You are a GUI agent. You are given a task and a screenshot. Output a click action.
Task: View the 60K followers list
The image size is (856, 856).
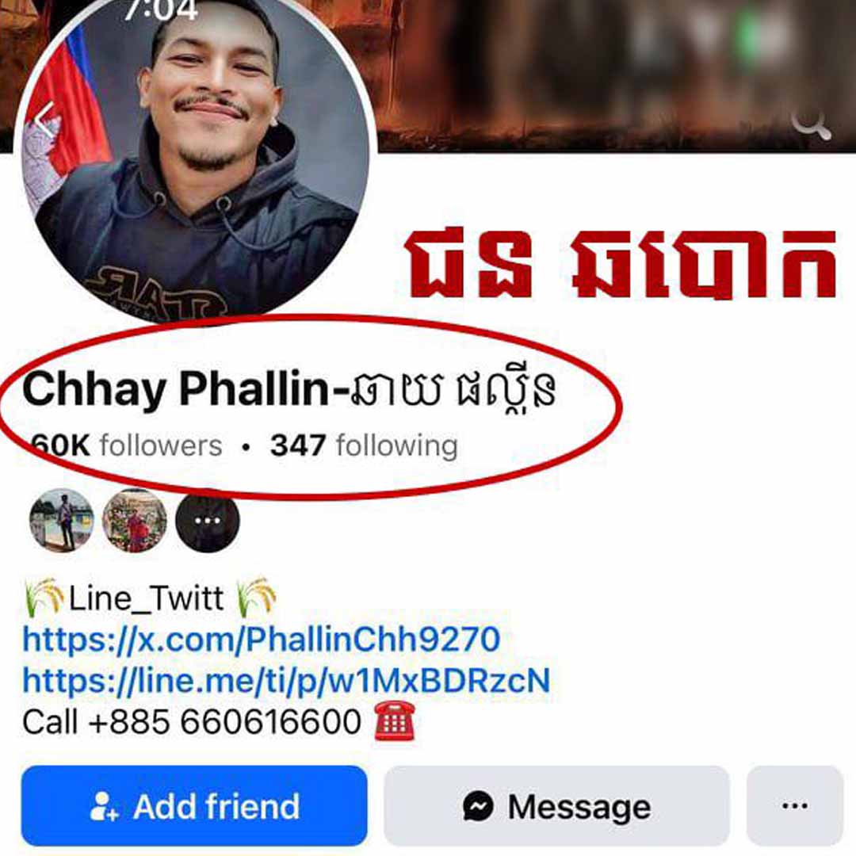pyautogui.click(x=126, y=445)
